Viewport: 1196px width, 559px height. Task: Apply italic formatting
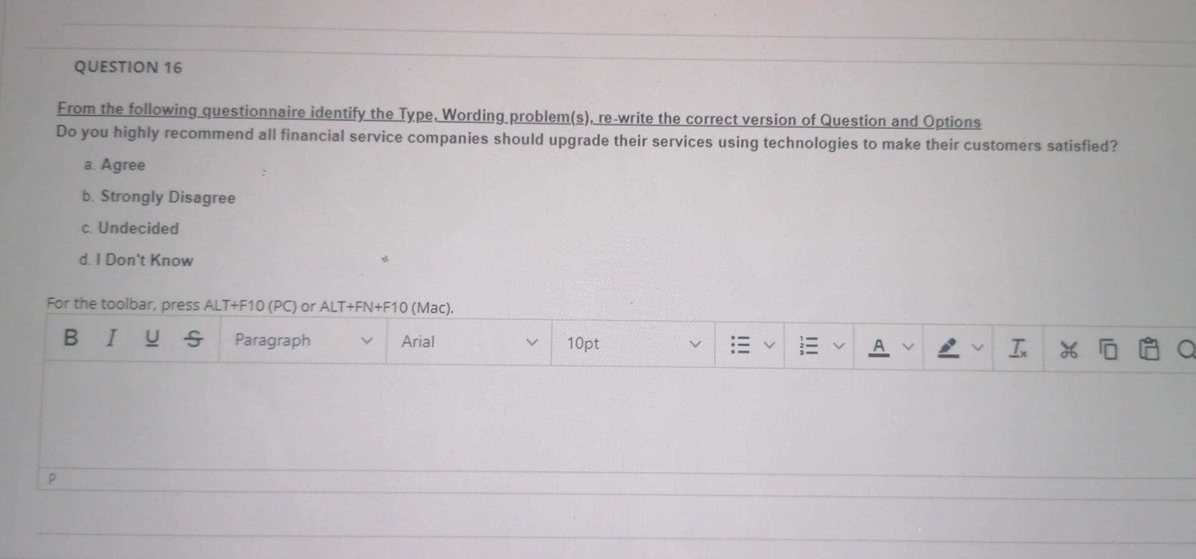coord(112,338)
